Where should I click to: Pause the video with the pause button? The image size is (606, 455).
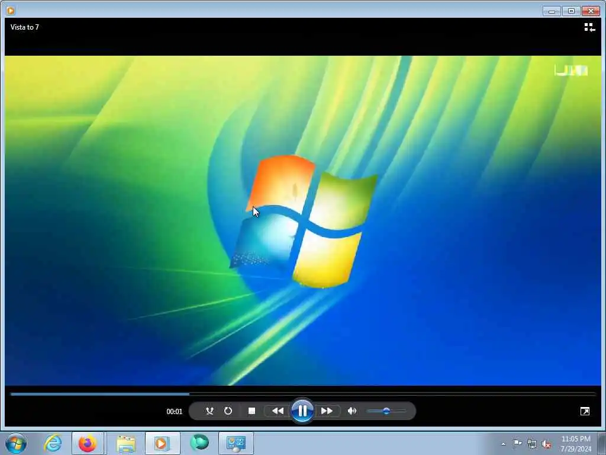click(x=302, y=411)
